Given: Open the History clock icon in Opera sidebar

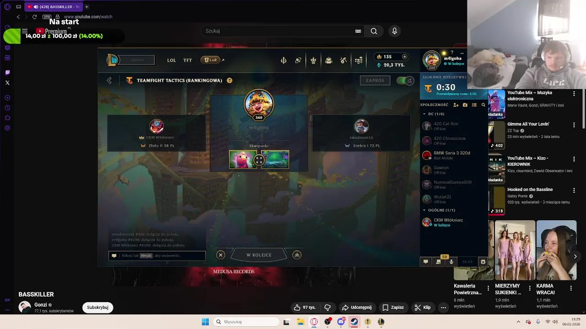Looking at the screenshot, I should click(x=7, y=108).
